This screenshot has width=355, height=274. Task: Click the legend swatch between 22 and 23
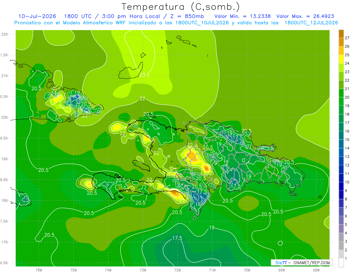pos(341,76)
